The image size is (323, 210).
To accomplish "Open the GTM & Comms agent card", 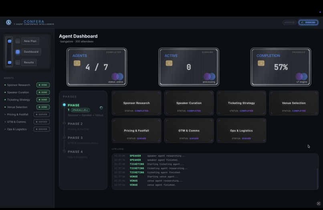I will pos(189,131).
